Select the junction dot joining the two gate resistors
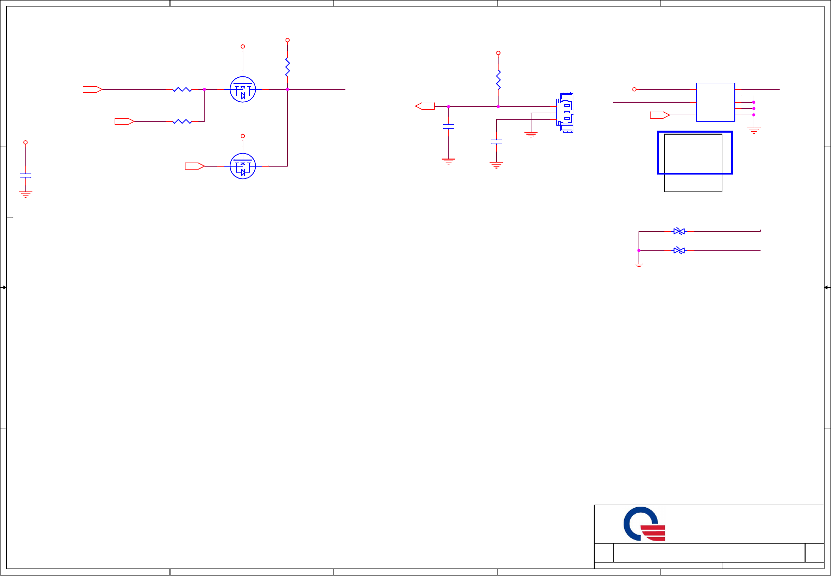This screenshot has height=576, width=831. (x=204, y=89)
